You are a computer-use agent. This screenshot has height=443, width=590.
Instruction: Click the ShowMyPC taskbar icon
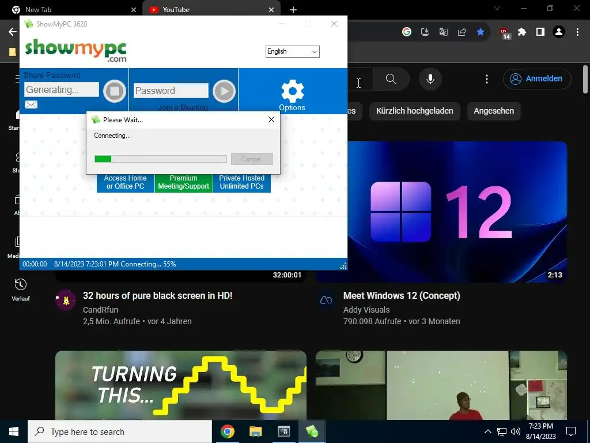[312, 431]
